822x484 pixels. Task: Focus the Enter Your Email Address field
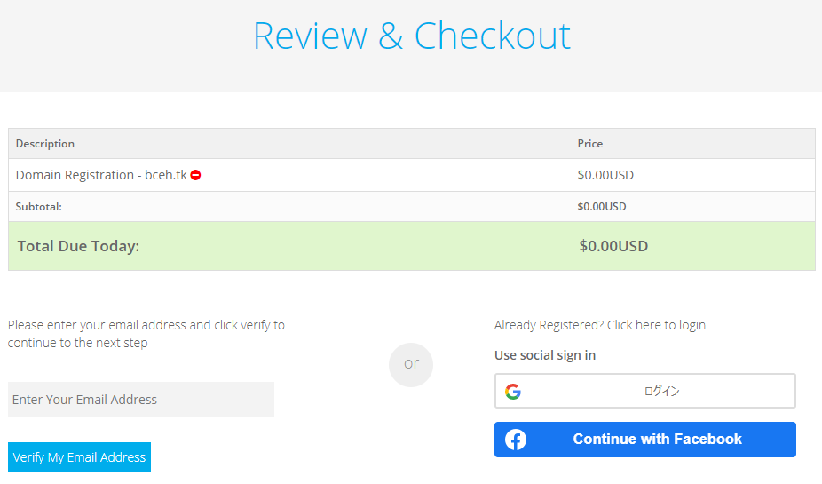(x=141, y=399)
